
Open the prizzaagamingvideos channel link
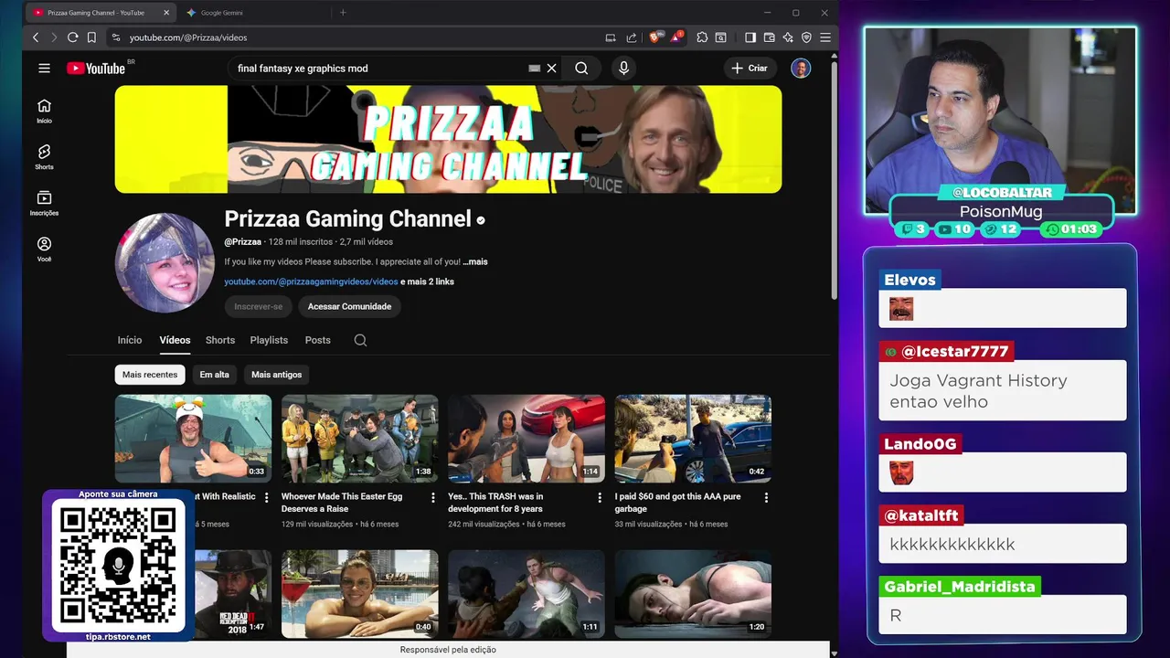311,281
